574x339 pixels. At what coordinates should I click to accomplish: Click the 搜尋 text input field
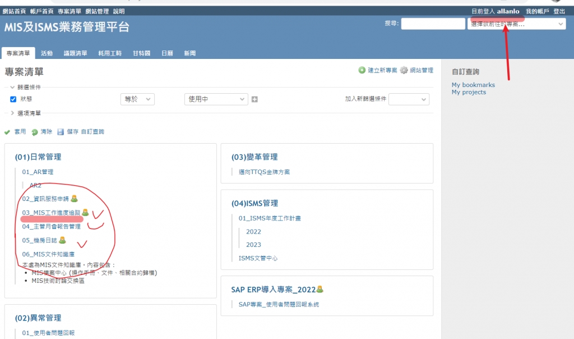pyautogui.click(x=432, y=24)
